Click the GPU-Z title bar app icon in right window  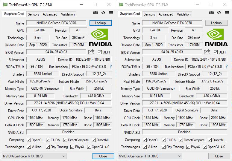point(121,5)
